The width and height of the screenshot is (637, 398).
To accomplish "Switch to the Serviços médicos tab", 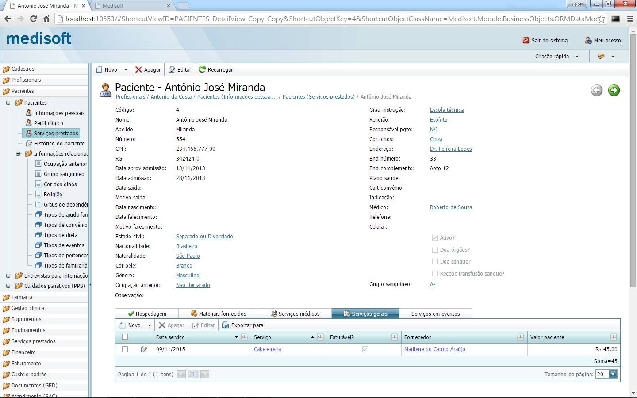I will tap(295, 314).
